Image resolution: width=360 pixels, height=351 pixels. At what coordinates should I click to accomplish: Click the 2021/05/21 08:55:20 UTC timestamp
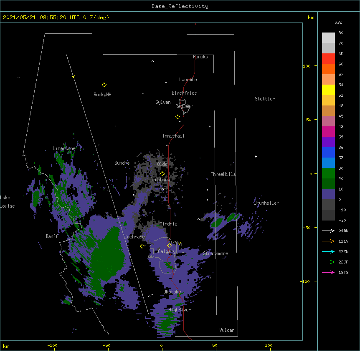tap(41, 18)
